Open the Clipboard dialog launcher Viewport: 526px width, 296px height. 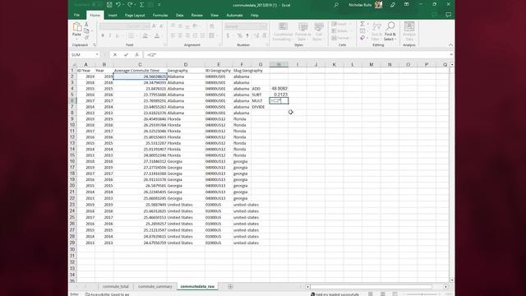click(95, 45)
